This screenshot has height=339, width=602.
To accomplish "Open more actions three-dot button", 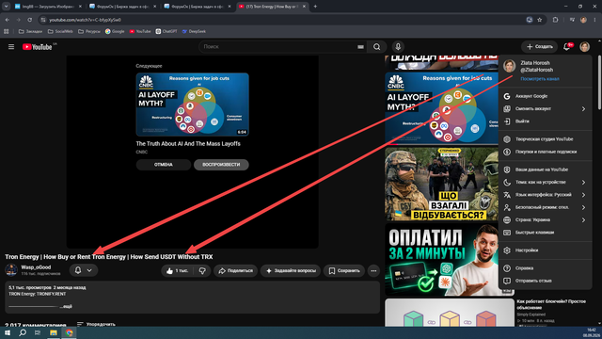I will [x=373, y=270].
